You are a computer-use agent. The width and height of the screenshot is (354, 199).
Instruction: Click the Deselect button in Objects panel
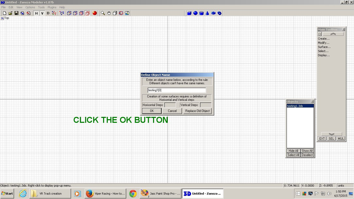point(307,155)
